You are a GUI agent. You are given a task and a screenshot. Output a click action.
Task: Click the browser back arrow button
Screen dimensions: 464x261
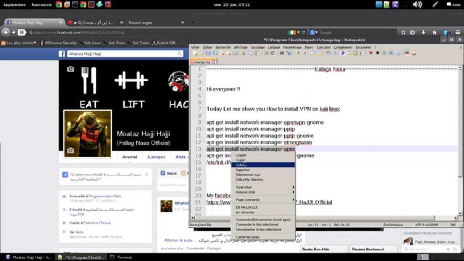6,32
